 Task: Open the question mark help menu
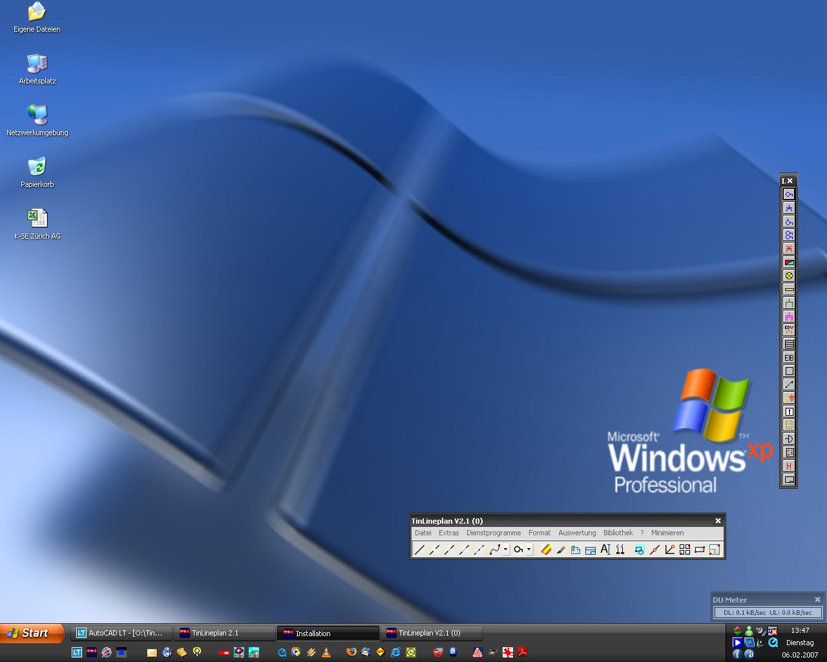click(x=642, y=533)
